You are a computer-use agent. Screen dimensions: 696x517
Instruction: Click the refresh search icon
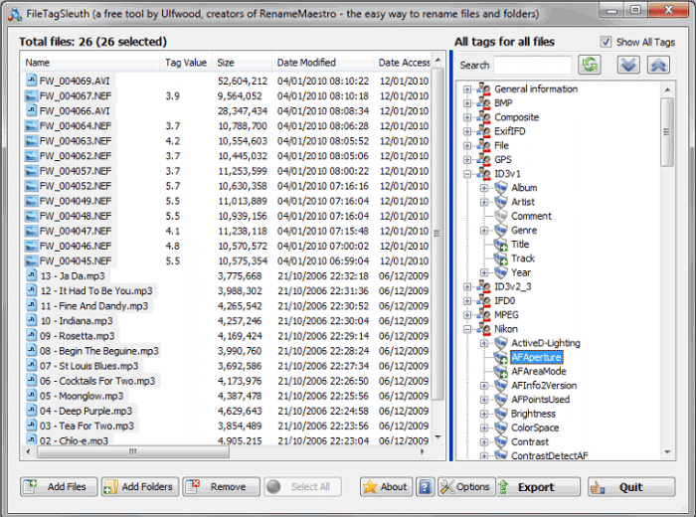pos(591,65)
